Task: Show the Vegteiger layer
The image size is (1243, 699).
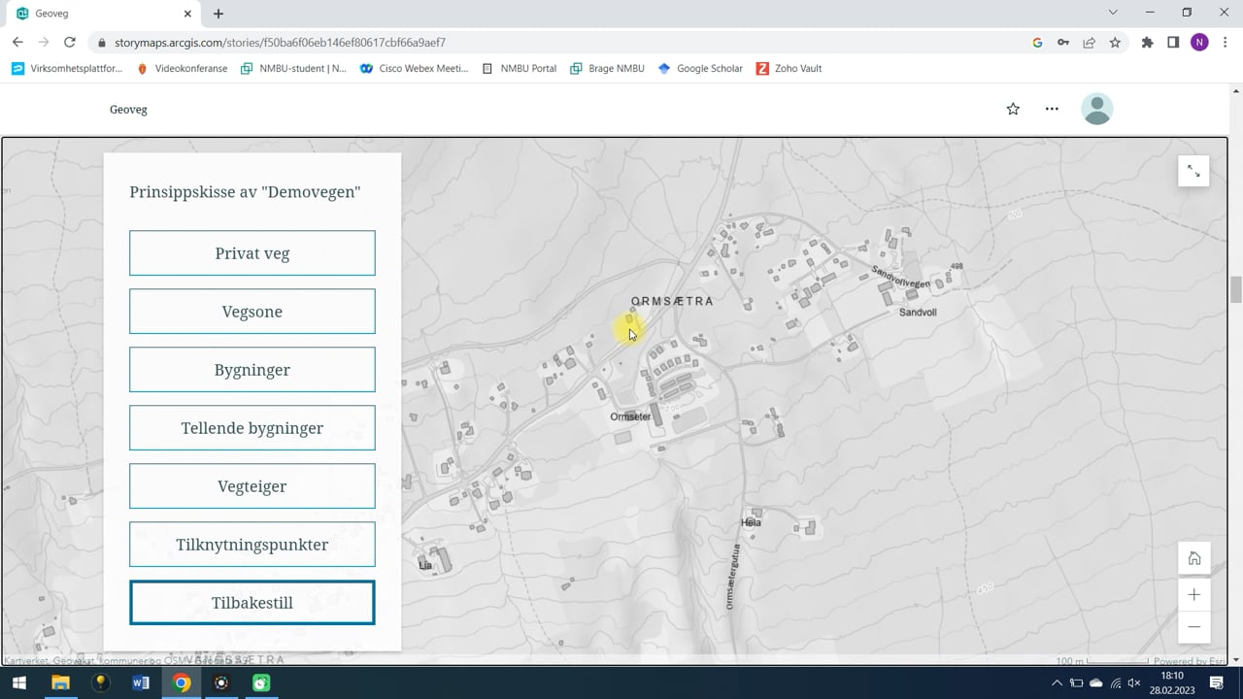Action: tap(252, 486)
